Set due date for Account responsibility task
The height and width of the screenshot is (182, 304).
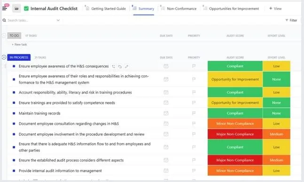click(166, 92)
